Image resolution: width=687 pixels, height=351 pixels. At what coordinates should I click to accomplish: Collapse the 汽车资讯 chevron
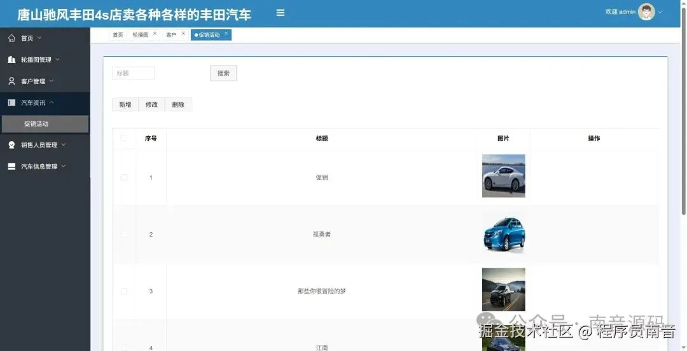[x=52, y=102]
